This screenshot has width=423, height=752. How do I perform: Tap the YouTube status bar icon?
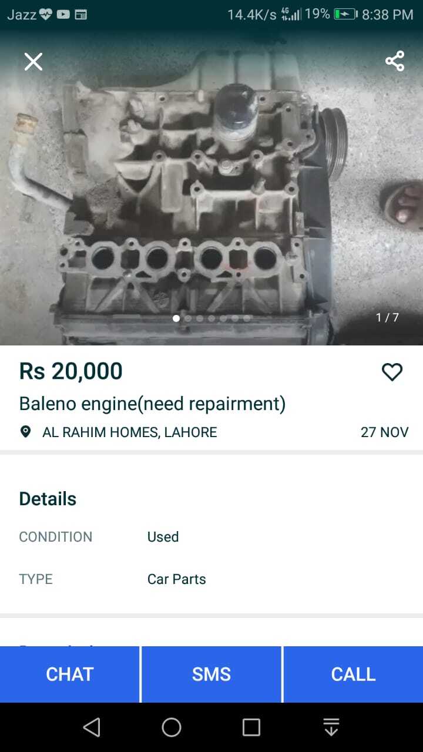tap(64, 15)
